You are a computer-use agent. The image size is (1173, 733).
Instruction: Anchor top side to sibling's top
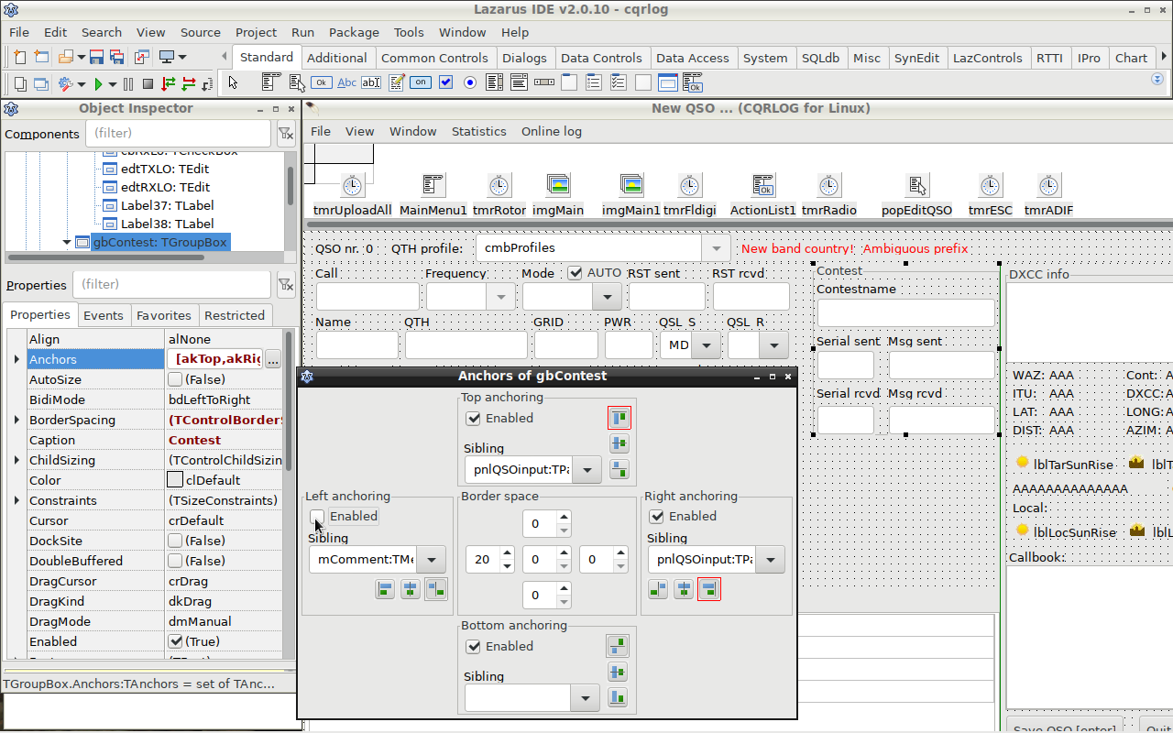click(x=619, y=419)
